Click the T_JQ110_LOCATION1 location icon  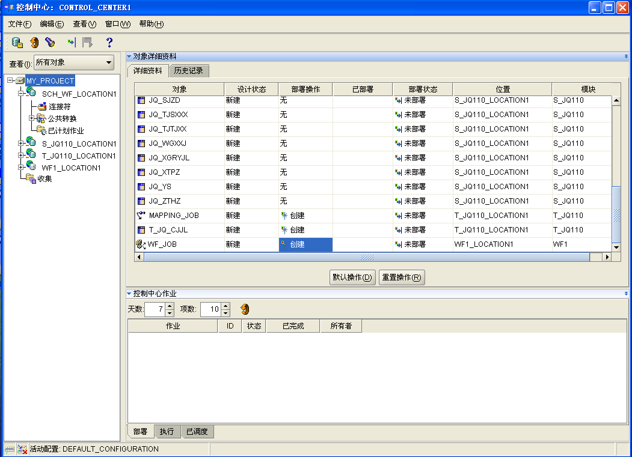click(x=31, y=154)
